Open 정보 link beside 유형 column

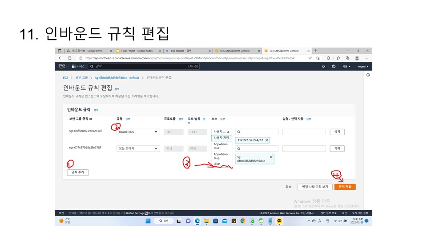pos(128,119)
